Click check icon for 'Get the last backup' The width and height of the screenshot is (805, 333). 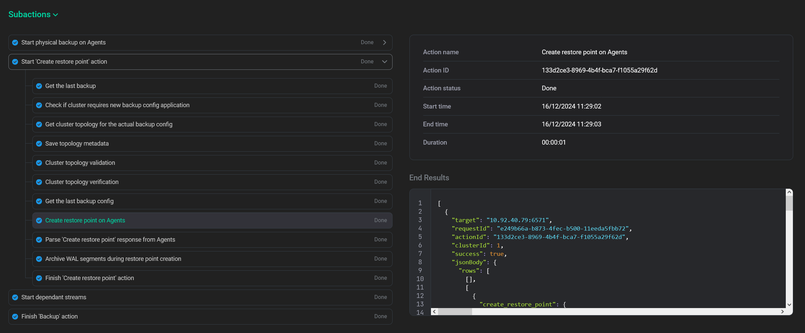(x=39, y=86)
